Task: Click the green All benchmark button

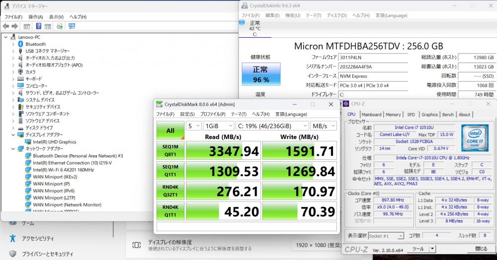Action: click(170, 130)
